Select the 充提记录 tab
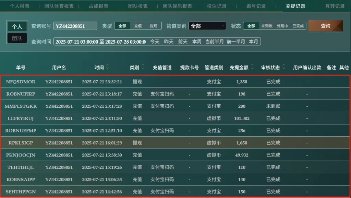The height and width of the screenshot is (198, 351). (295, 6)
